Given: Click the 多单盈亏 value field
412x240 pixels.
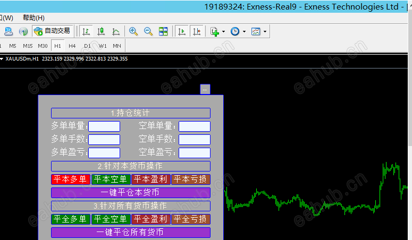Looking at the screenshot, I should (x=104, y=153).
